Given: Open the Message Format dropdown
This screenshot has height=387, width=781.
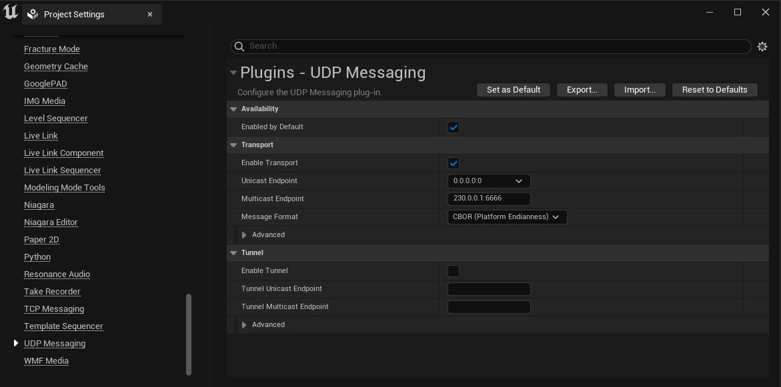Looking at the screenshot, I should [507, 217].
